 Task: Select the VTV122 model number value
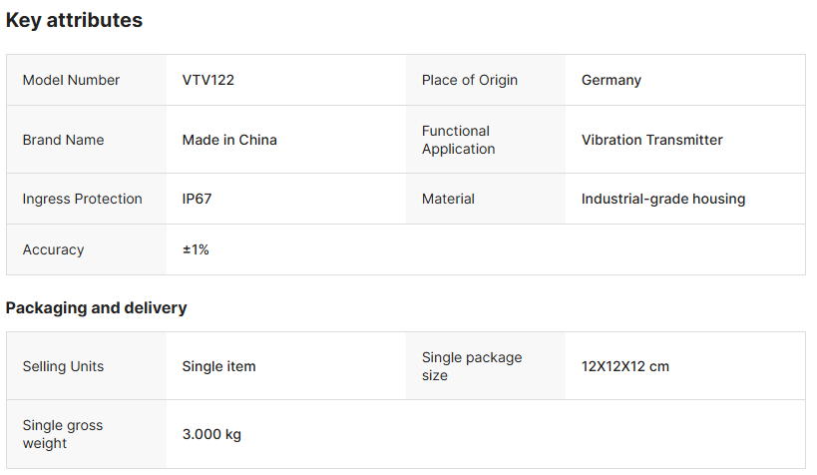tap(208, 80)
